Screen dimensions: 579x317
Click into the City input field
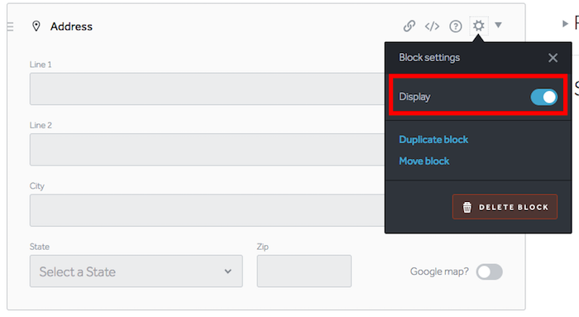[x=207, y=210]
